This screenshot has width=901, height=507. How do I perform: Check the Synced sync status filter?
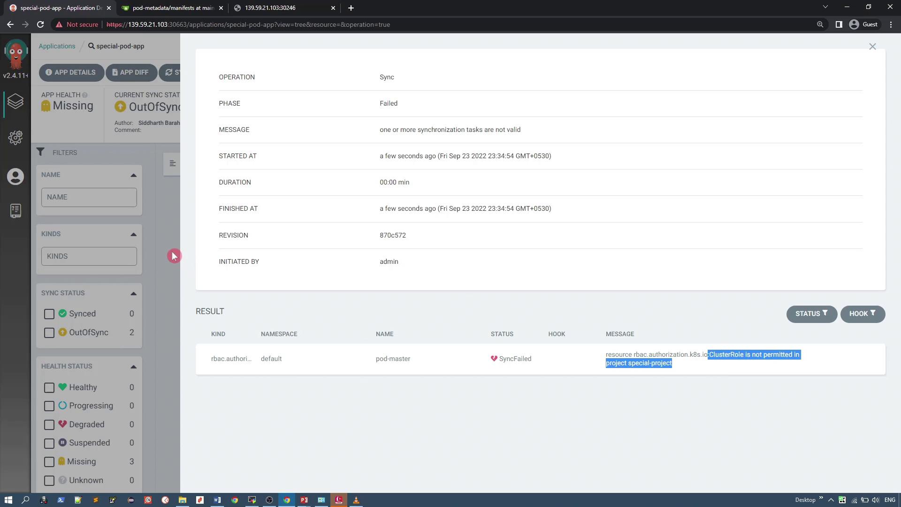[49, 314]
